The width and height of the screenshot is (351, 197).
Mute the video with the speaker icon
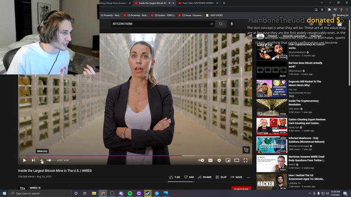[x=42, y=160]
